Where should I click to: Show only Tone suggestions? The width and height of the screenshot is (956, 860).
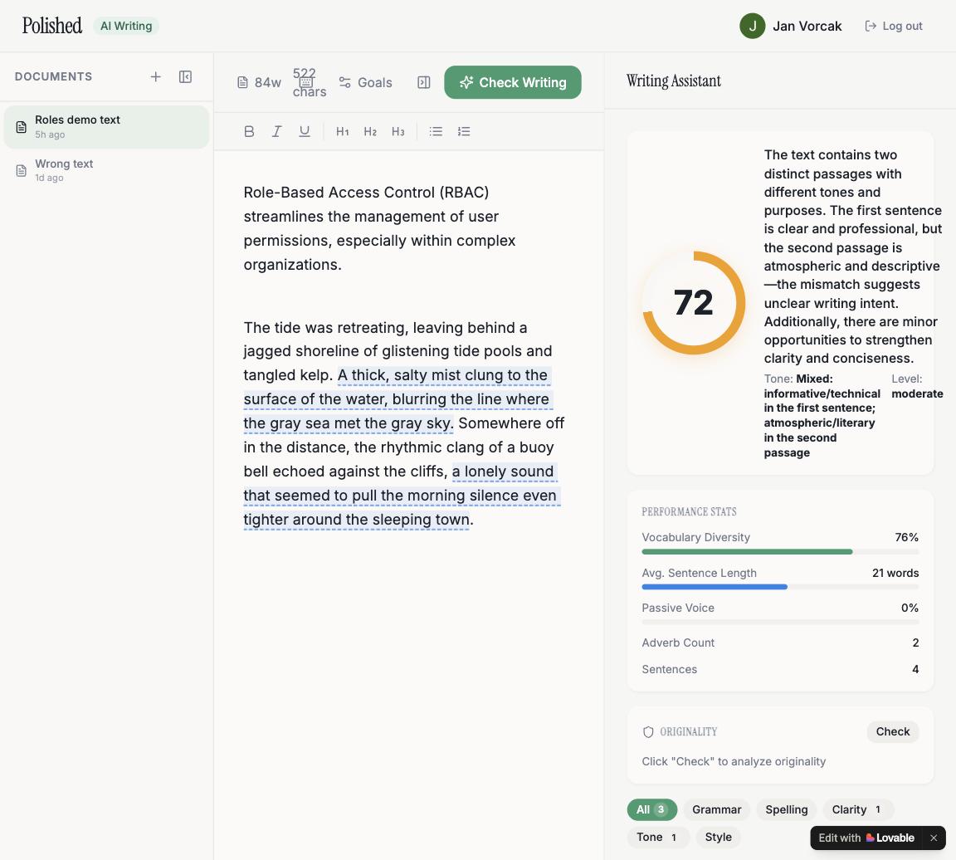pyautogui.click(x=656, y=837)
